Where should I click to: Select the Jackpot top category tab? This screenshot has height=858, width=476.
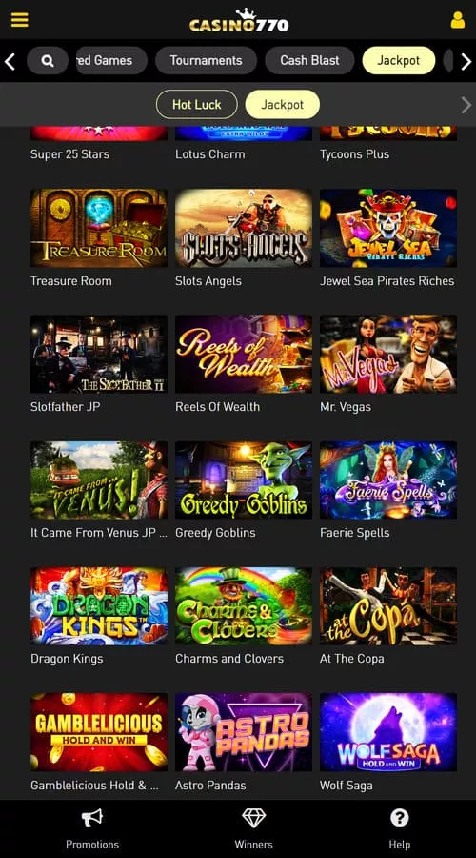(399, 61)
